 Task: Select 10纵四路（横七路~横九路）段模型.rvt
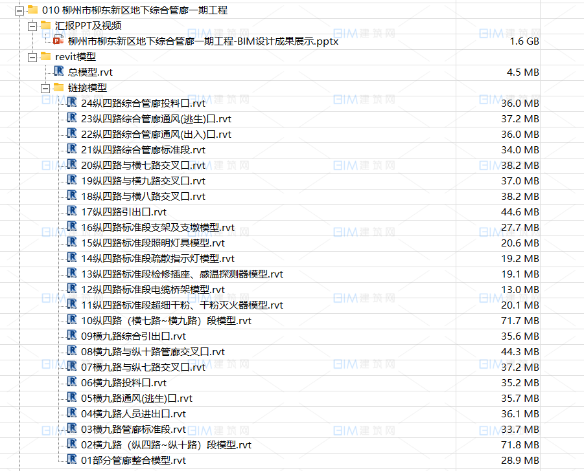coord(156,320)
